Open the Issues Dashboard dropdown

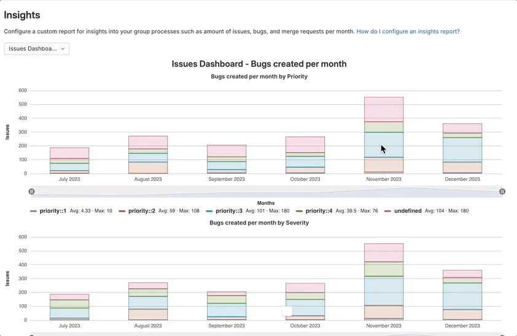pyautogui.click(x=36, y=48)
